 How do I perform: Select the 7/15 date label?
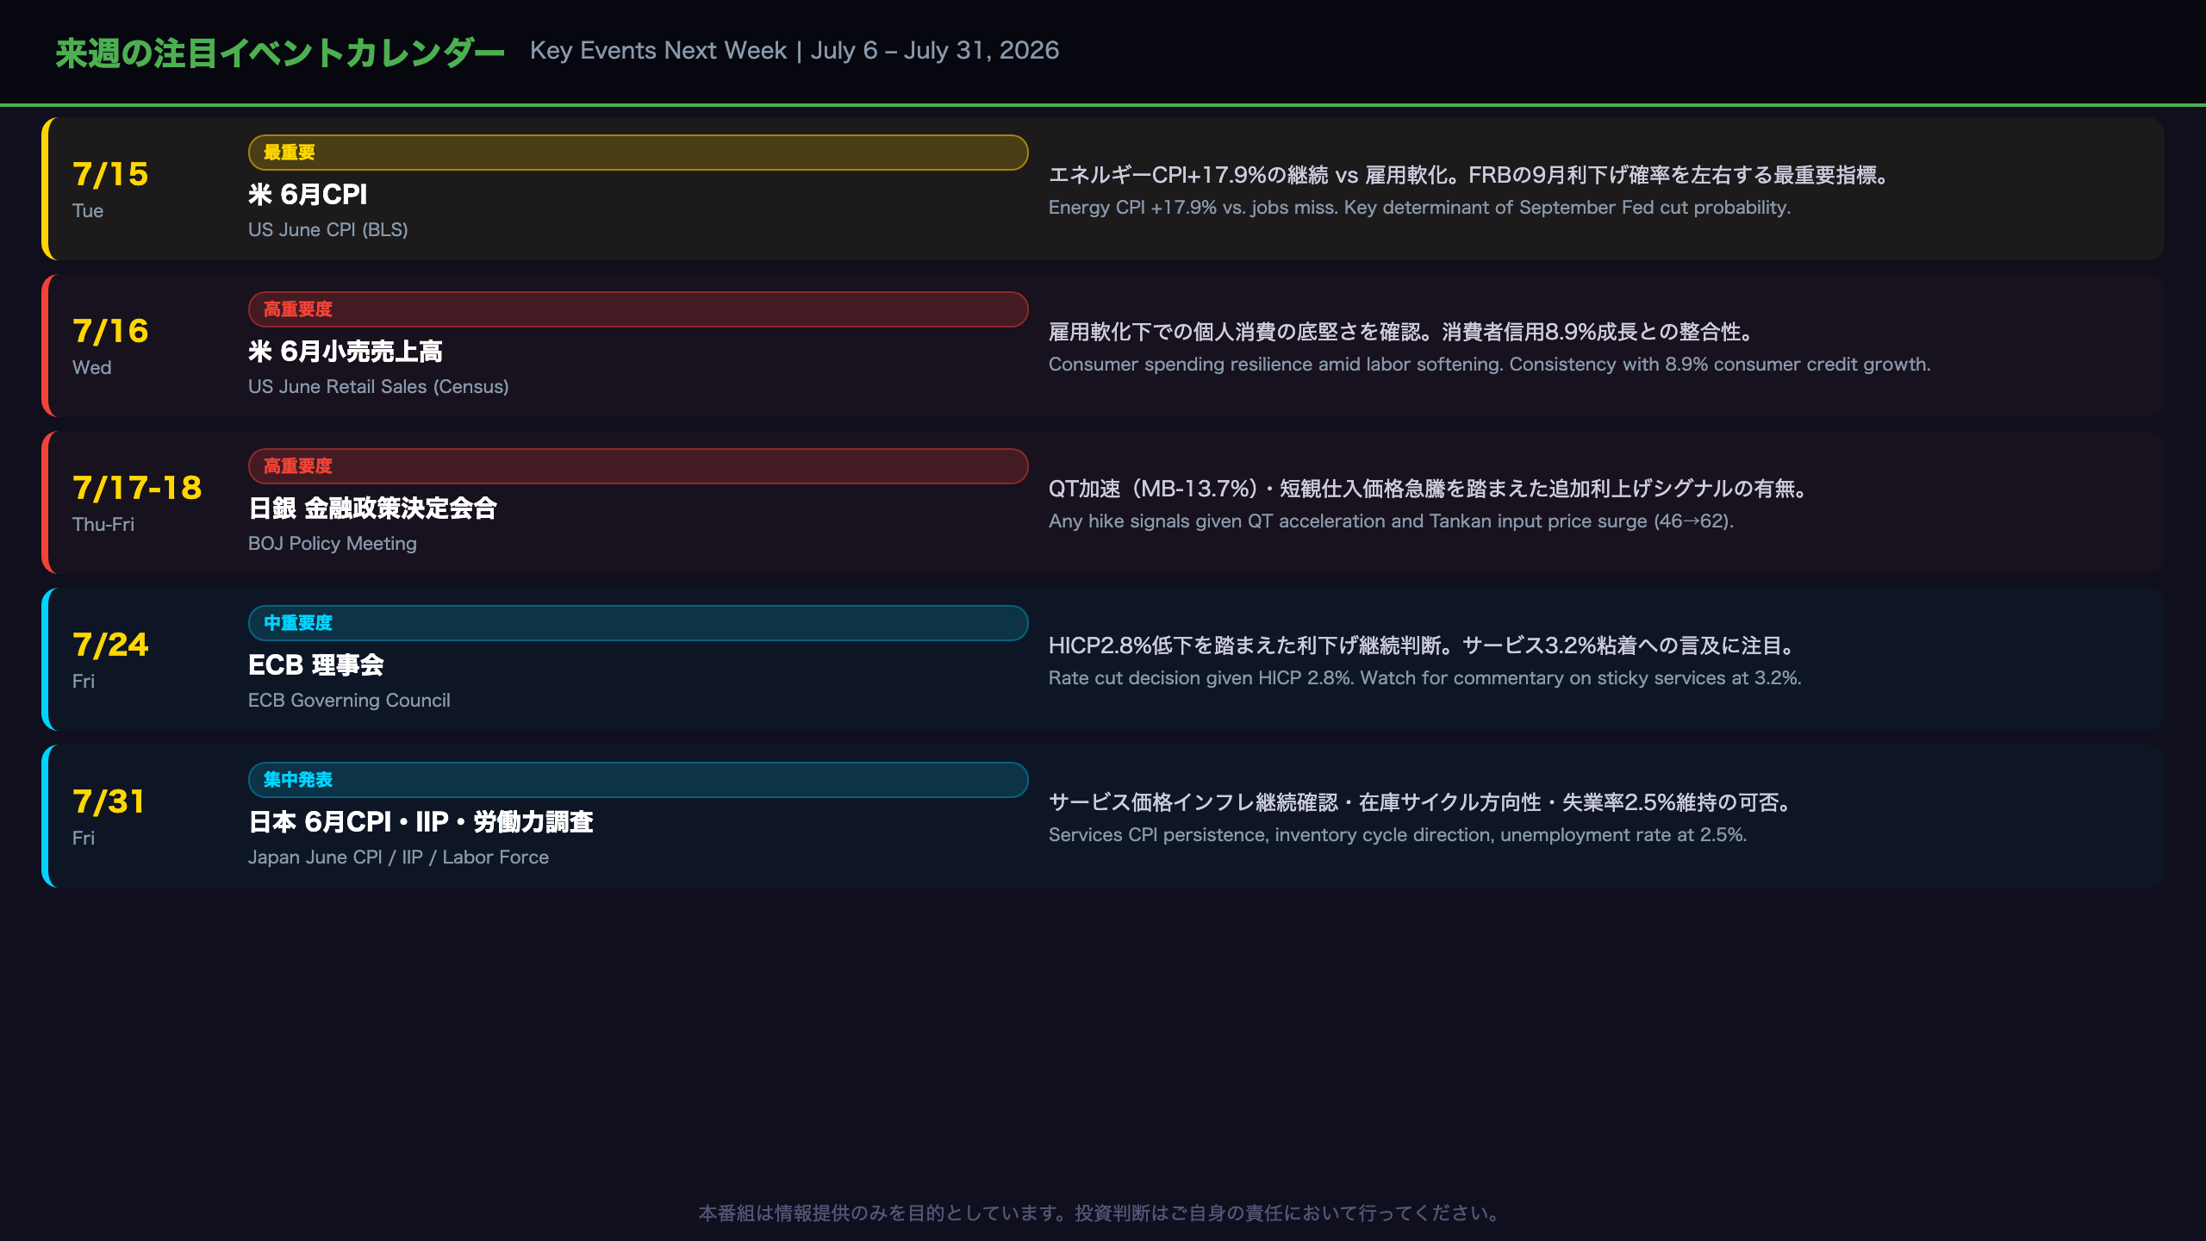click(x=110, y=174)
